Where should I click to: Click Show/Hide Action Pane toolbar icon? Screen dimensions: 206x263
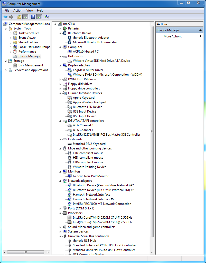coord(39,17)
